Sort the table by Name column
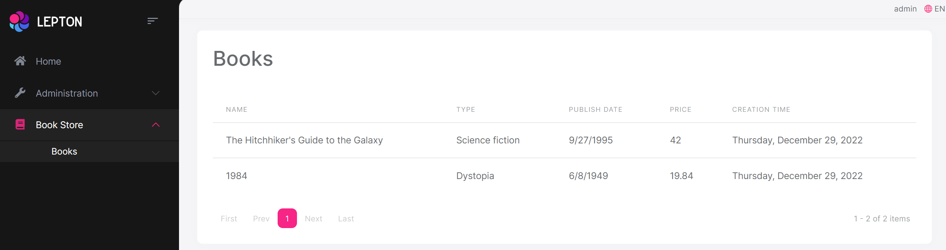Viewport: 946px width, 250px height. point(237,109)
